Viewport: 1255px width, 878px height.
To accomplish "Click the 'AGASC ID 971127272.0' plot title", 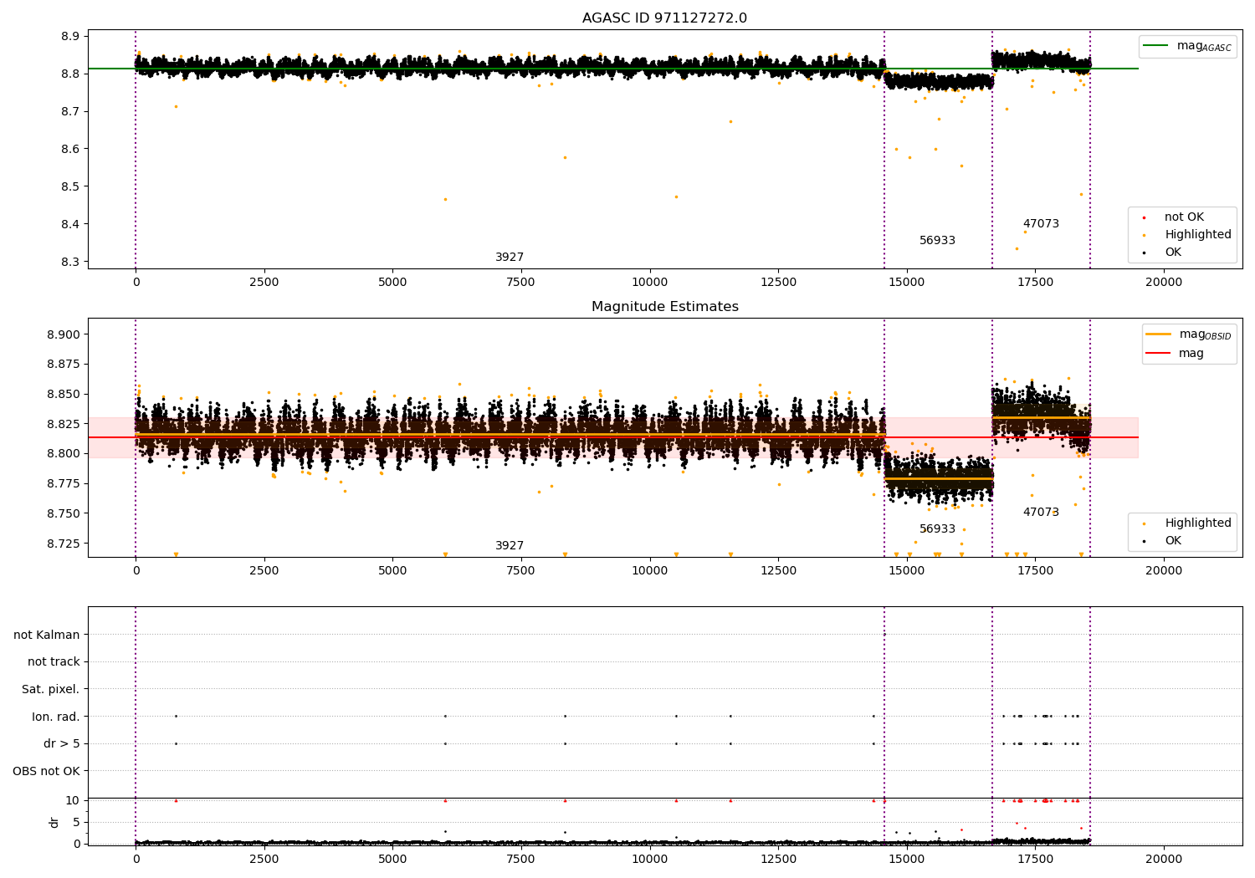I will (664, 18).
